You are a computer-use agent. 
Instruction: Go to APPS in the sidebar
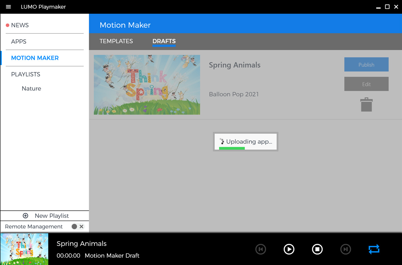click(19, 42)
